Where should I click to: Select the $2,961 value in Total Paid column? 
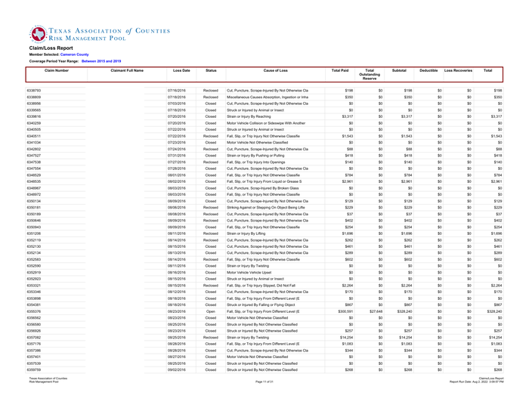[348, 181]
